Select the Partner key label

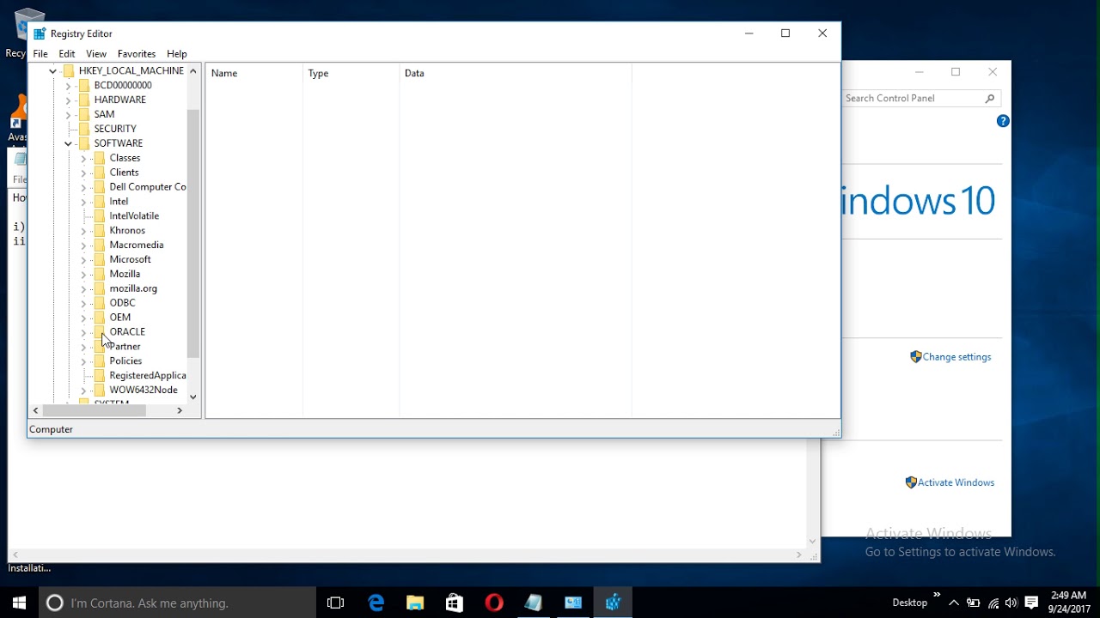coord(125,346)
